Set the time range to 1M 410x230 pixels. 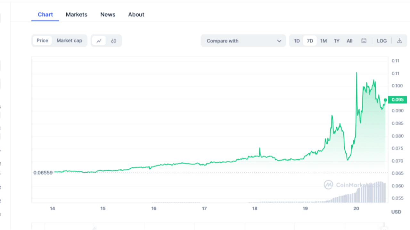pyautogui.click(x=324, y=41)
